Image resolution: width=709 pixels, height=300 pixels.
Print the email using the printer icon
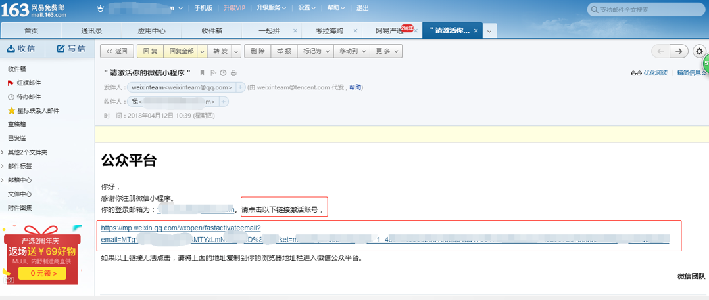pos(233,72)
